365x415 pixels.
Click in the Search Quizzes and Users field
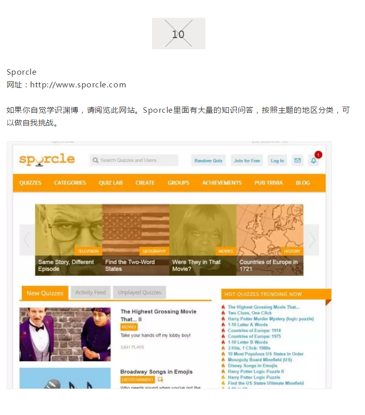tap(134, 161)
